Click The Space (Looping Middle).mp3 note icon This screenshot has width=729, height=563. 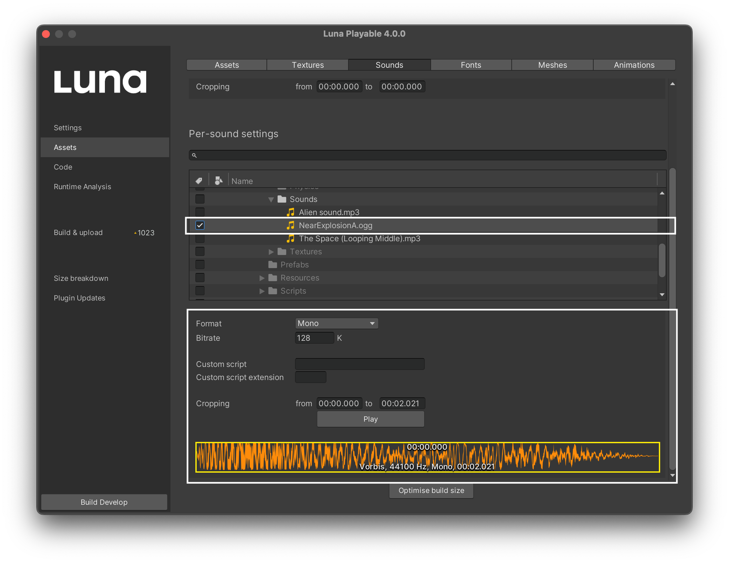click(x=290, y=239)
